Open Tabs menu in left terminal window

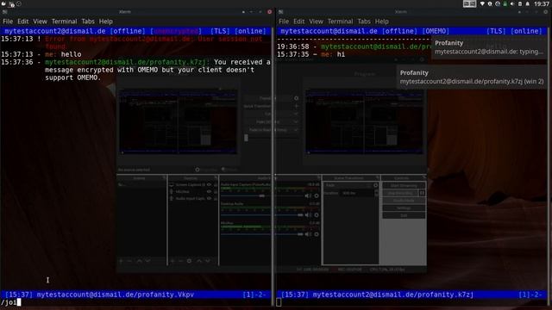[x=88, y=22]
